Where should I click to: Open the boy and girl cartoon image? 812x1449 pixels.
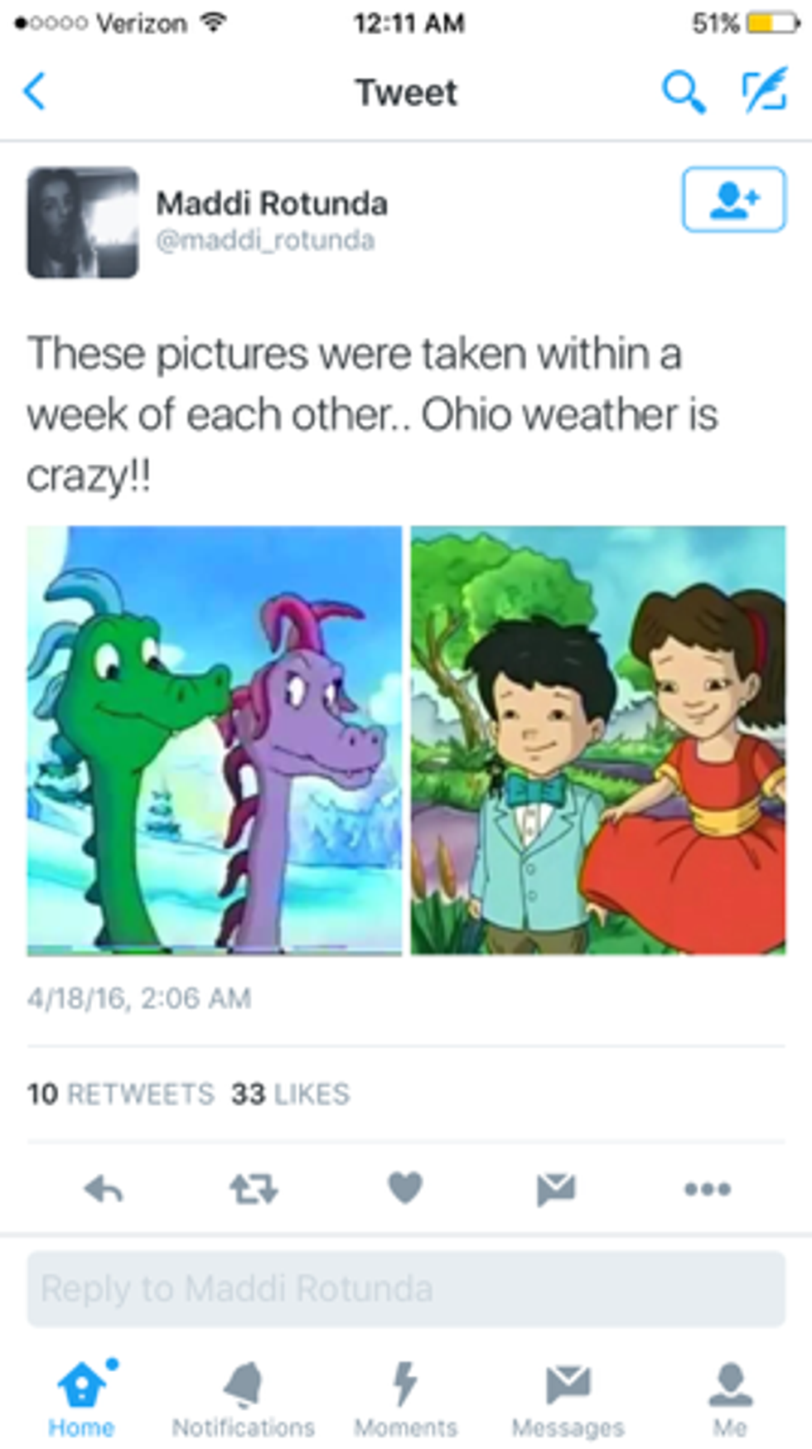(598, 741)
